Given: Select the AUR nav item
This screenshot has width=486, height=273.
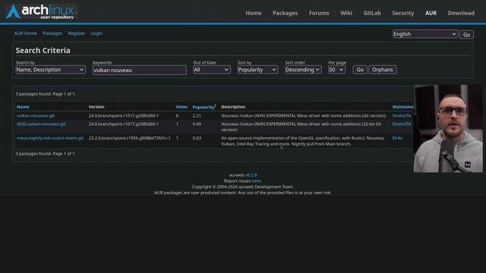Looking at the screenshot, I should [431, 13].
